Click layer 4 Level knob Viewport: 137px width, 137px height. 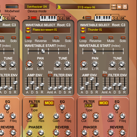point(84,64)
